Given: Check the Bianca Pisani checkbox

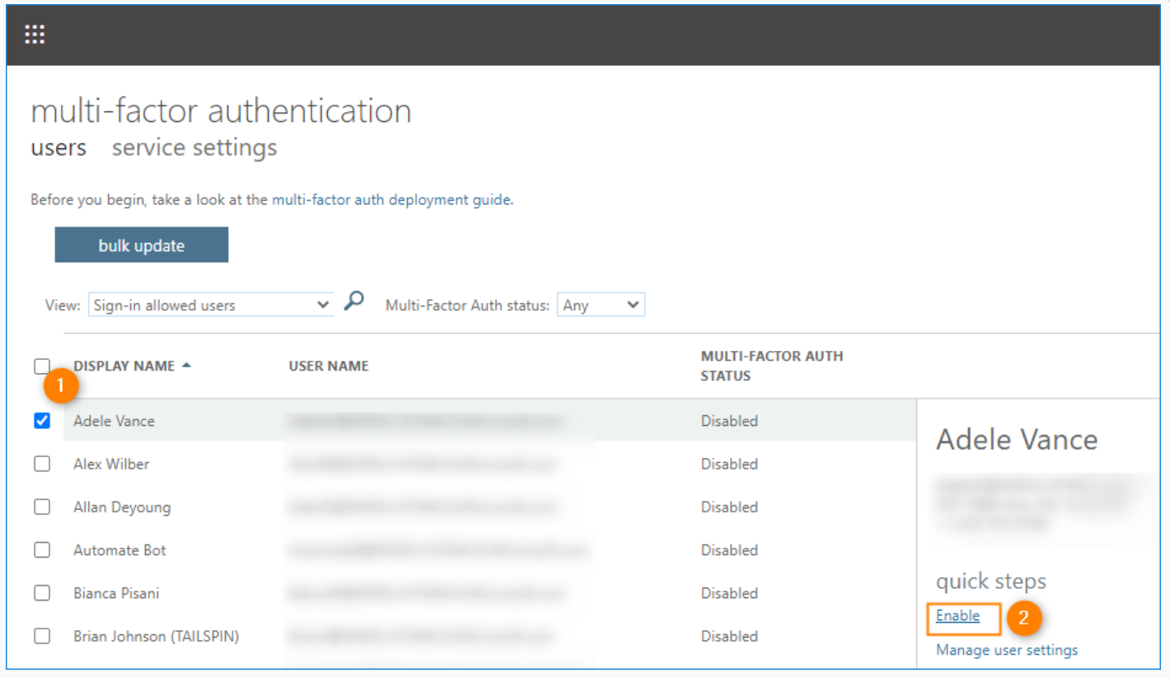Looking at the screenshot, I should [x=42, y=592].
